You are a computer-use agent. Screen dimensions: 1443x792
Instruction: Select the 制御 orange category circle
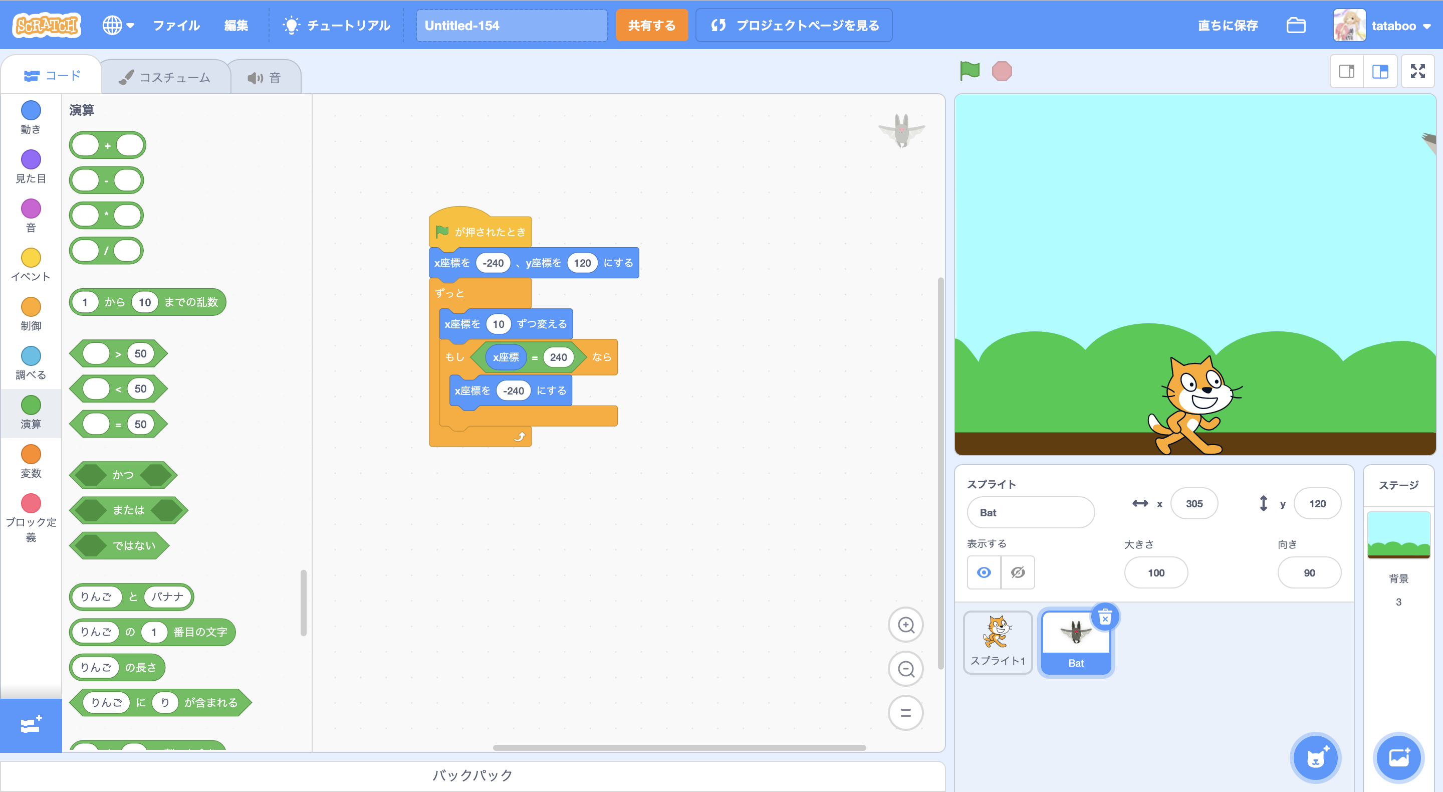click(31, 307)
